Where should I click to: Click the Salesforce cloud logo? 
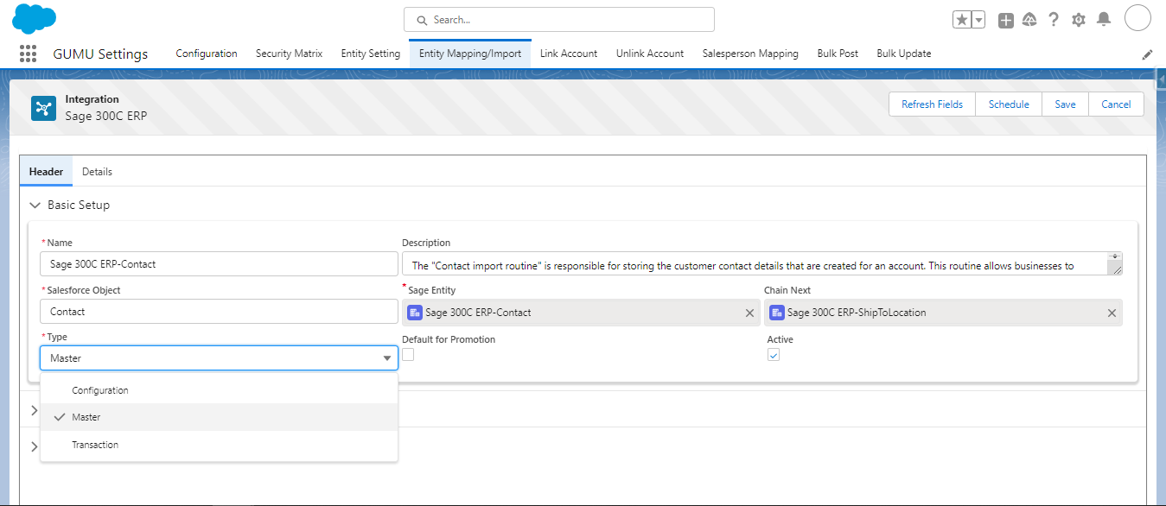click(x=35, y=18)
